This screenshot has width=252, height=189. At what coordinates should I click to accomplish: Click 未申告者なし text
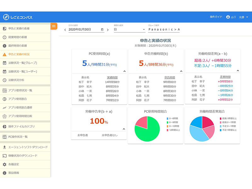tap(109, 135)
